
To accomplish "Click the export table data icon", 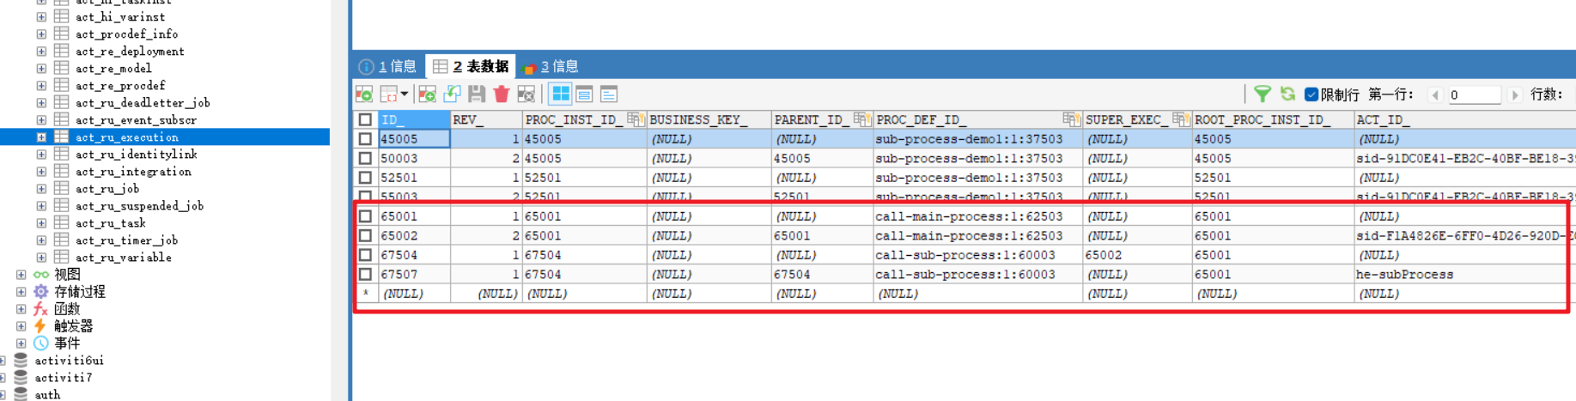I will coord(364,94).
